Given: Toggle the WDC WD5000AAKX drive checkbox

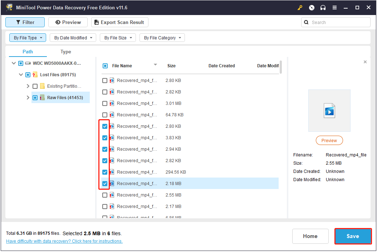Looking at the screenshot, I should pos(21,63).
